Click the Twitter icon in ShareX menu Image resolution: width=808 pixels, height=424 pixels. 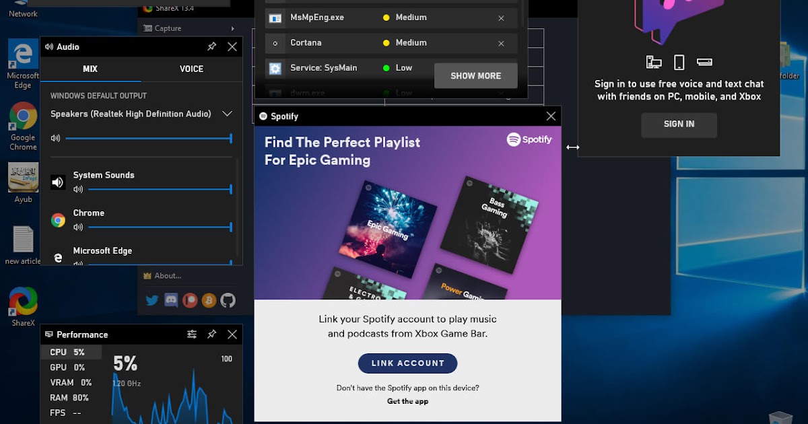151,301
